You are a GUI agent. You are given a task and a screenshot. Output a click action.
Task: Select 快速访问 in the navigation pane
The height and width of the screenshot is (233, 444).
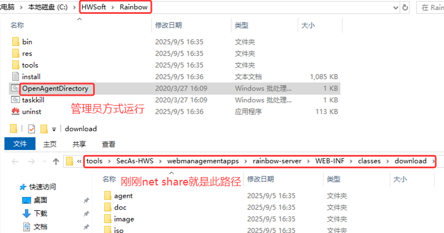click(x=43, y=187)
